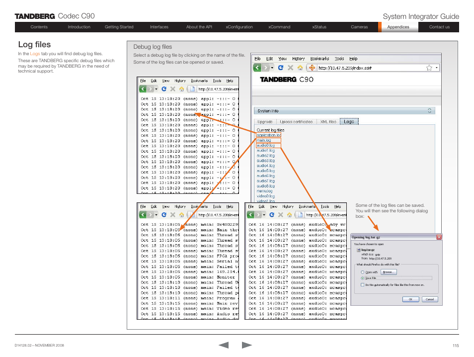Select the Appendices tab
This screenshot has height=357, width=474.
[x=398, y=27]
